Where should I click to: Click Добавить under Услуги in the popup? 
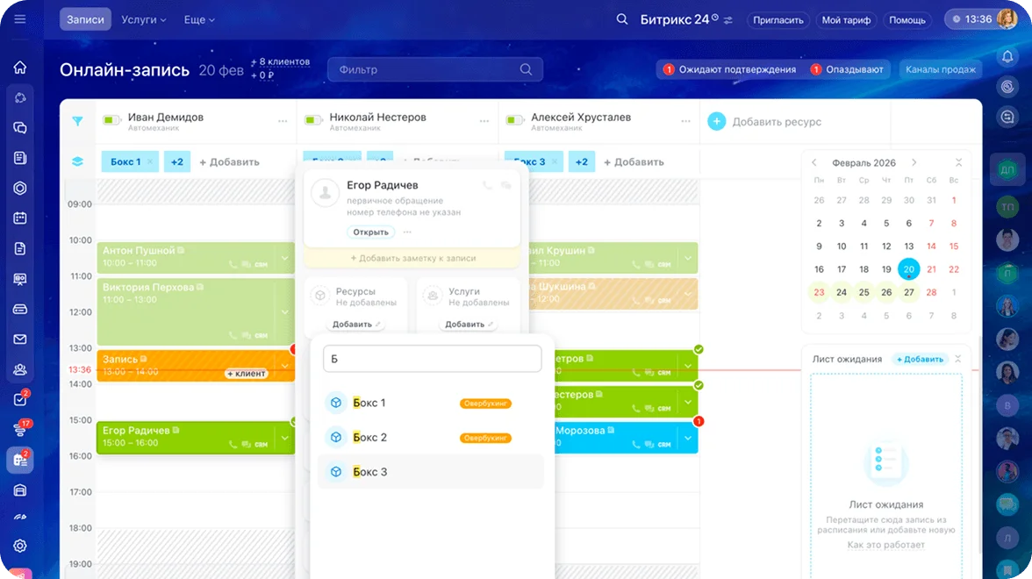tap(469, 325)
